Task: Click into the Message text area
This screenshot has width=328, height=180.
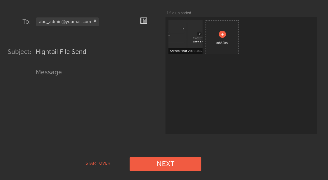Action: [x=91, y=91]
